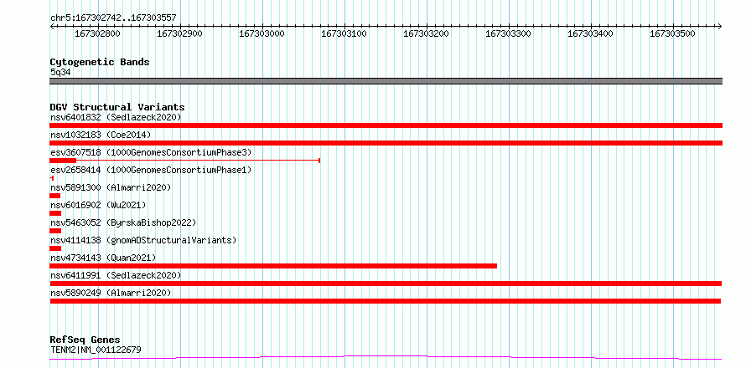
Task: Open variant nsv5890249 (Almarri2020) label
Action: tap(111, 293)
